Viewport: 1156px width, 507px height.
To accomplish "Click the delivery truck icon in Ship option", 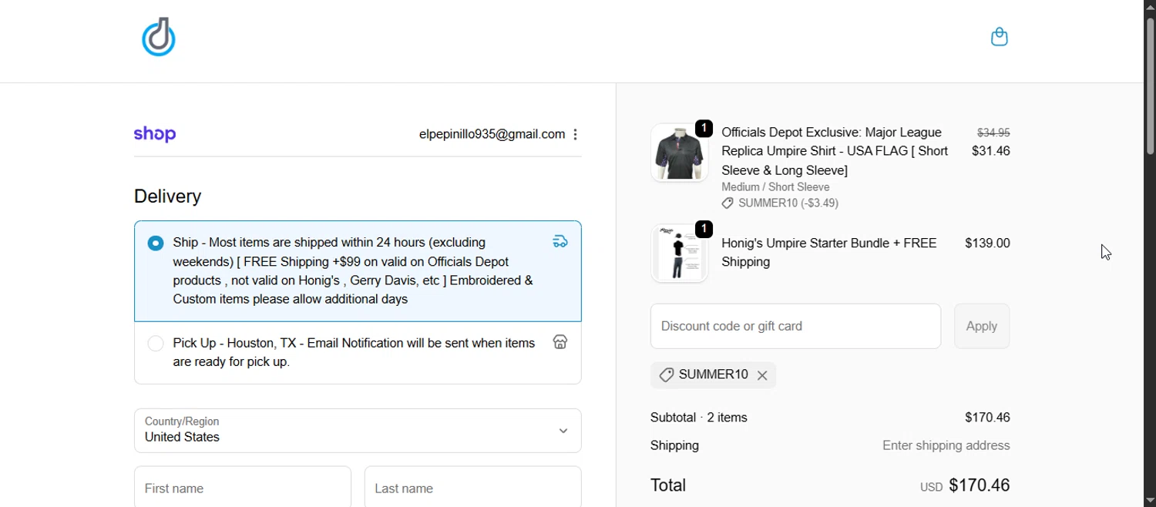I will tap(560, 242).
